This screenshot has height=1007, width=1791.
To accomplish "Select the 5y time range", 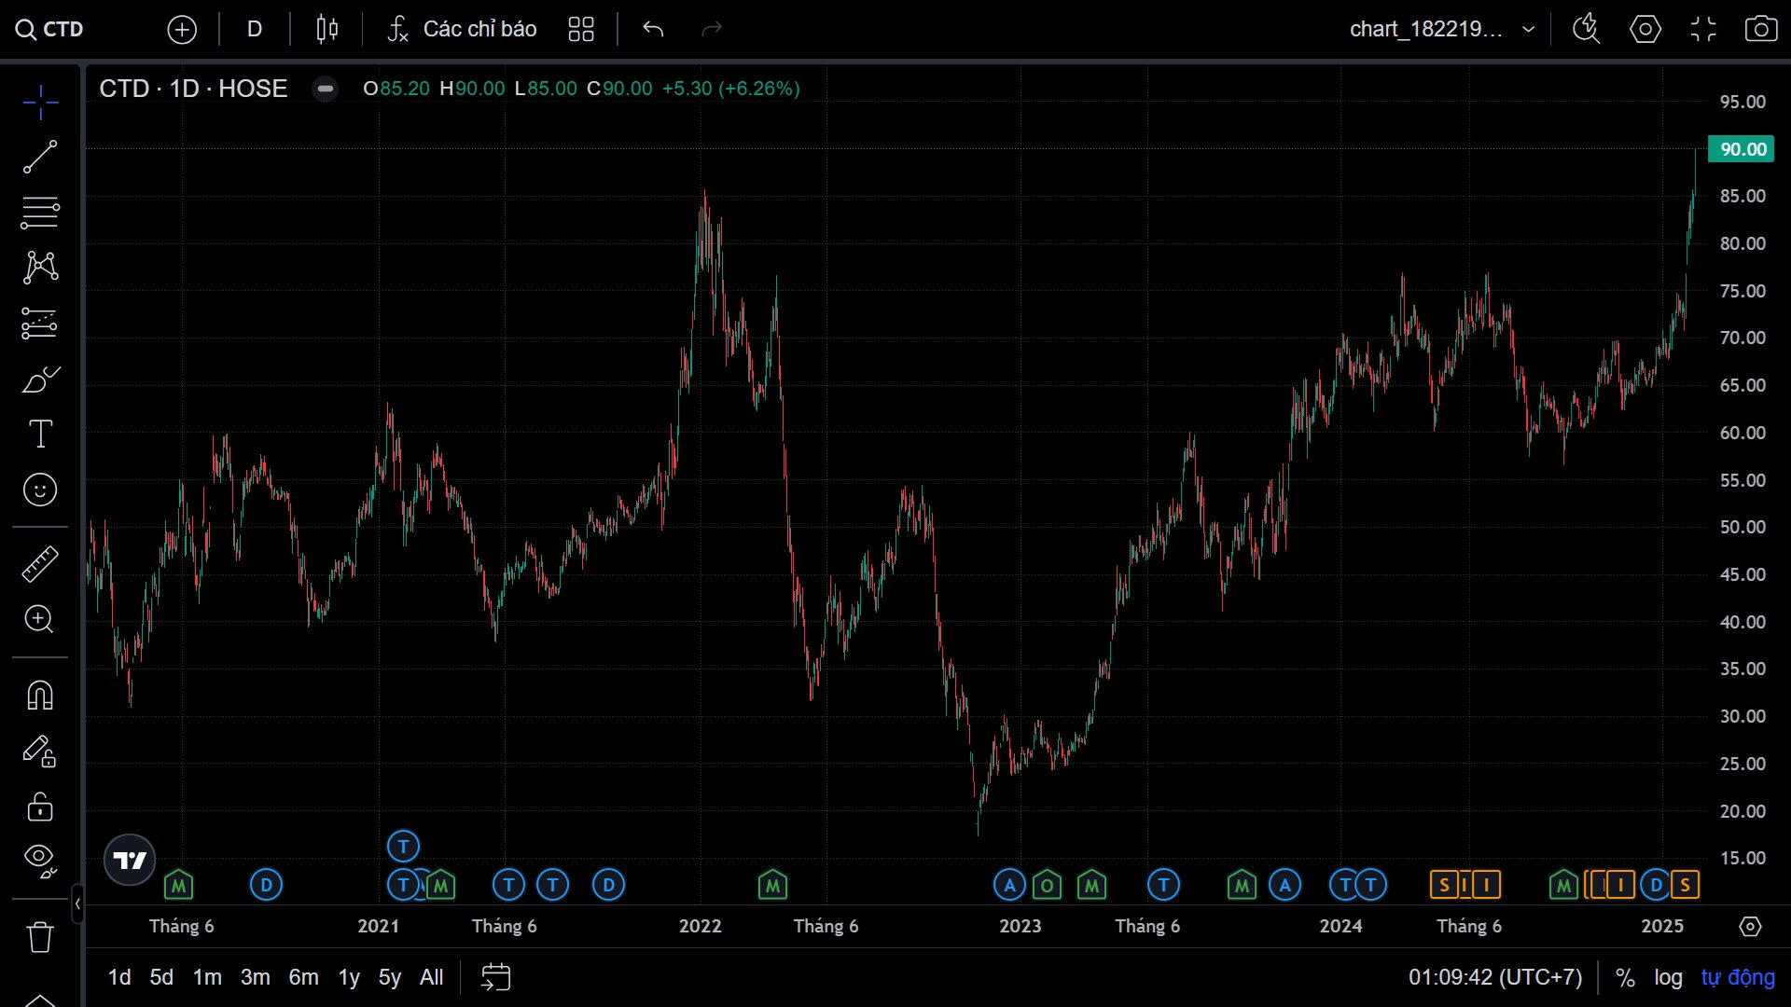I will 389,977.
